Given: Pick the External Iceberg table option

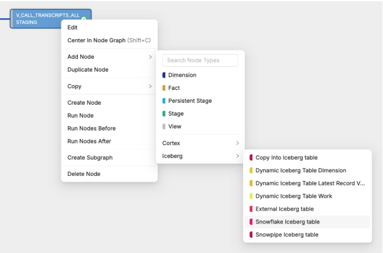Looking at the screenshot, I should tap(284, 209).
